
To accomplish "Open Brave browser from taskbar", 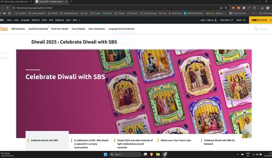I will [x=152, y=154].
